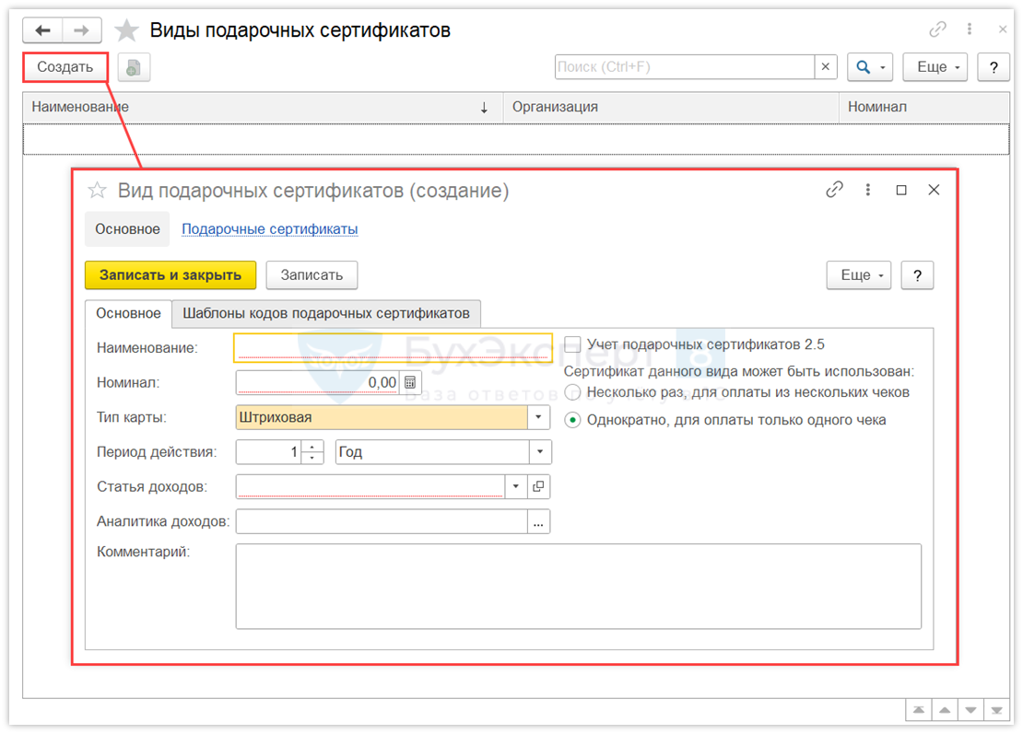Click into the Наименование input field

(394, 347)
